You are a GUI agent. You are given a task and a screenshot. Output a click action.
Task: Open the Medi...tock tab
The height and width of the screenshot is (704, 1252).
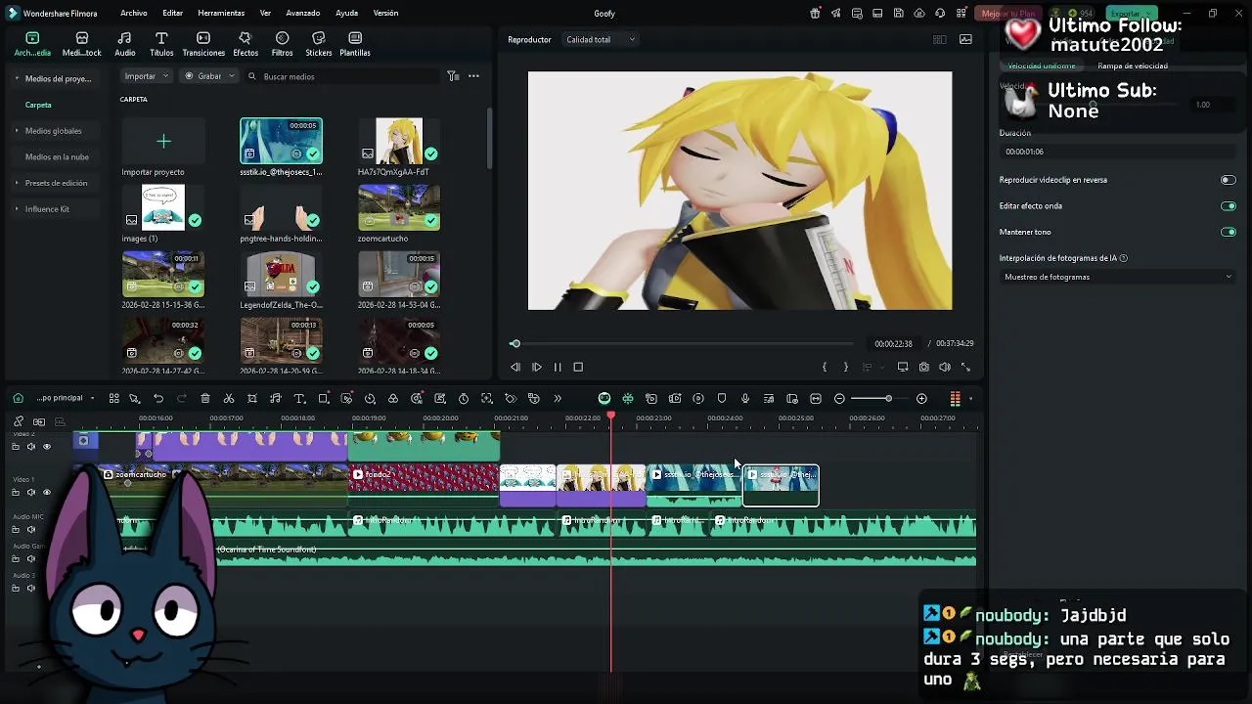pos(82,44)
